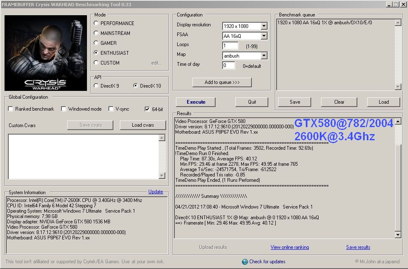Select DirectX 9 API

point(96,86)
